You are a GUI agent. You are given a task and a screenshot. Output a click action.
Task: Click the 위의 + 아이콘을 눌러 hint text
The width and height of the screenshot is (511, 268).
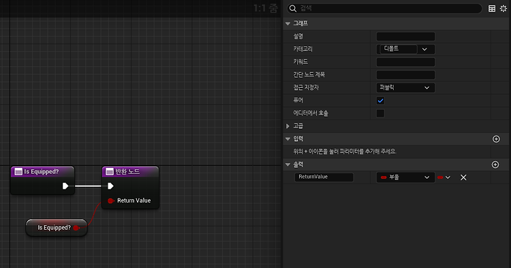[345, 151]
